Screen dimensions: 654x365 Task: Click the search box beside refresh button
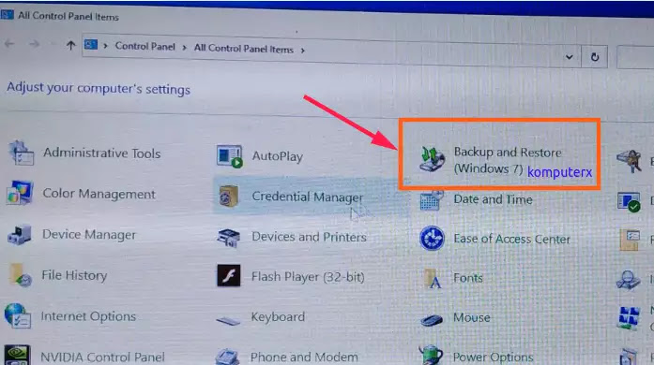click(635, 57)
